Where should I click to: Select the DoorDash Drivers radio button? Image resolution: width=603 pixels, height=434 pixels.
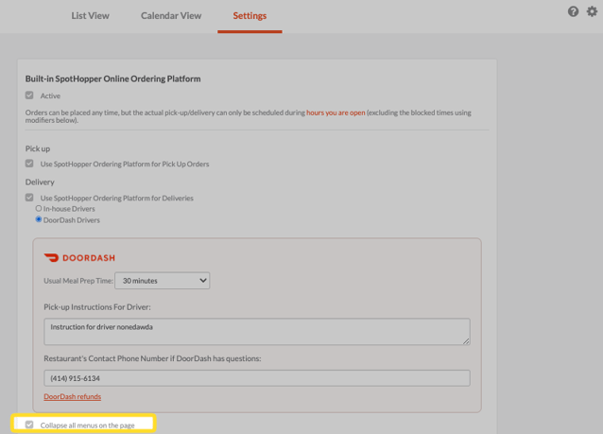(x=39, y=219)
